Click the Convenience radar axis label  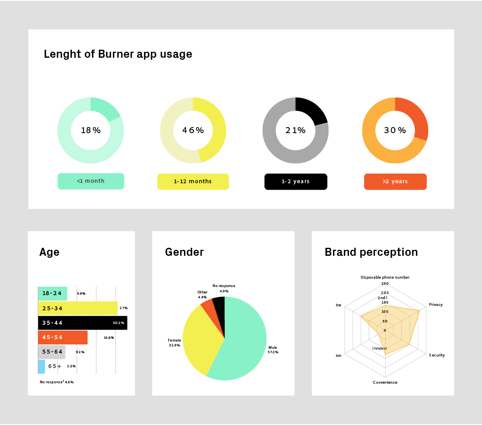pyautogui.click(x=385, y=382)
